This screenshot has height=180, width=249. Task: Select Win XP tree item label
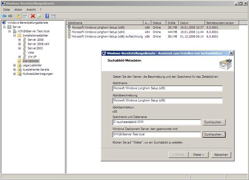pyautogui.click(x=32, y=57)
